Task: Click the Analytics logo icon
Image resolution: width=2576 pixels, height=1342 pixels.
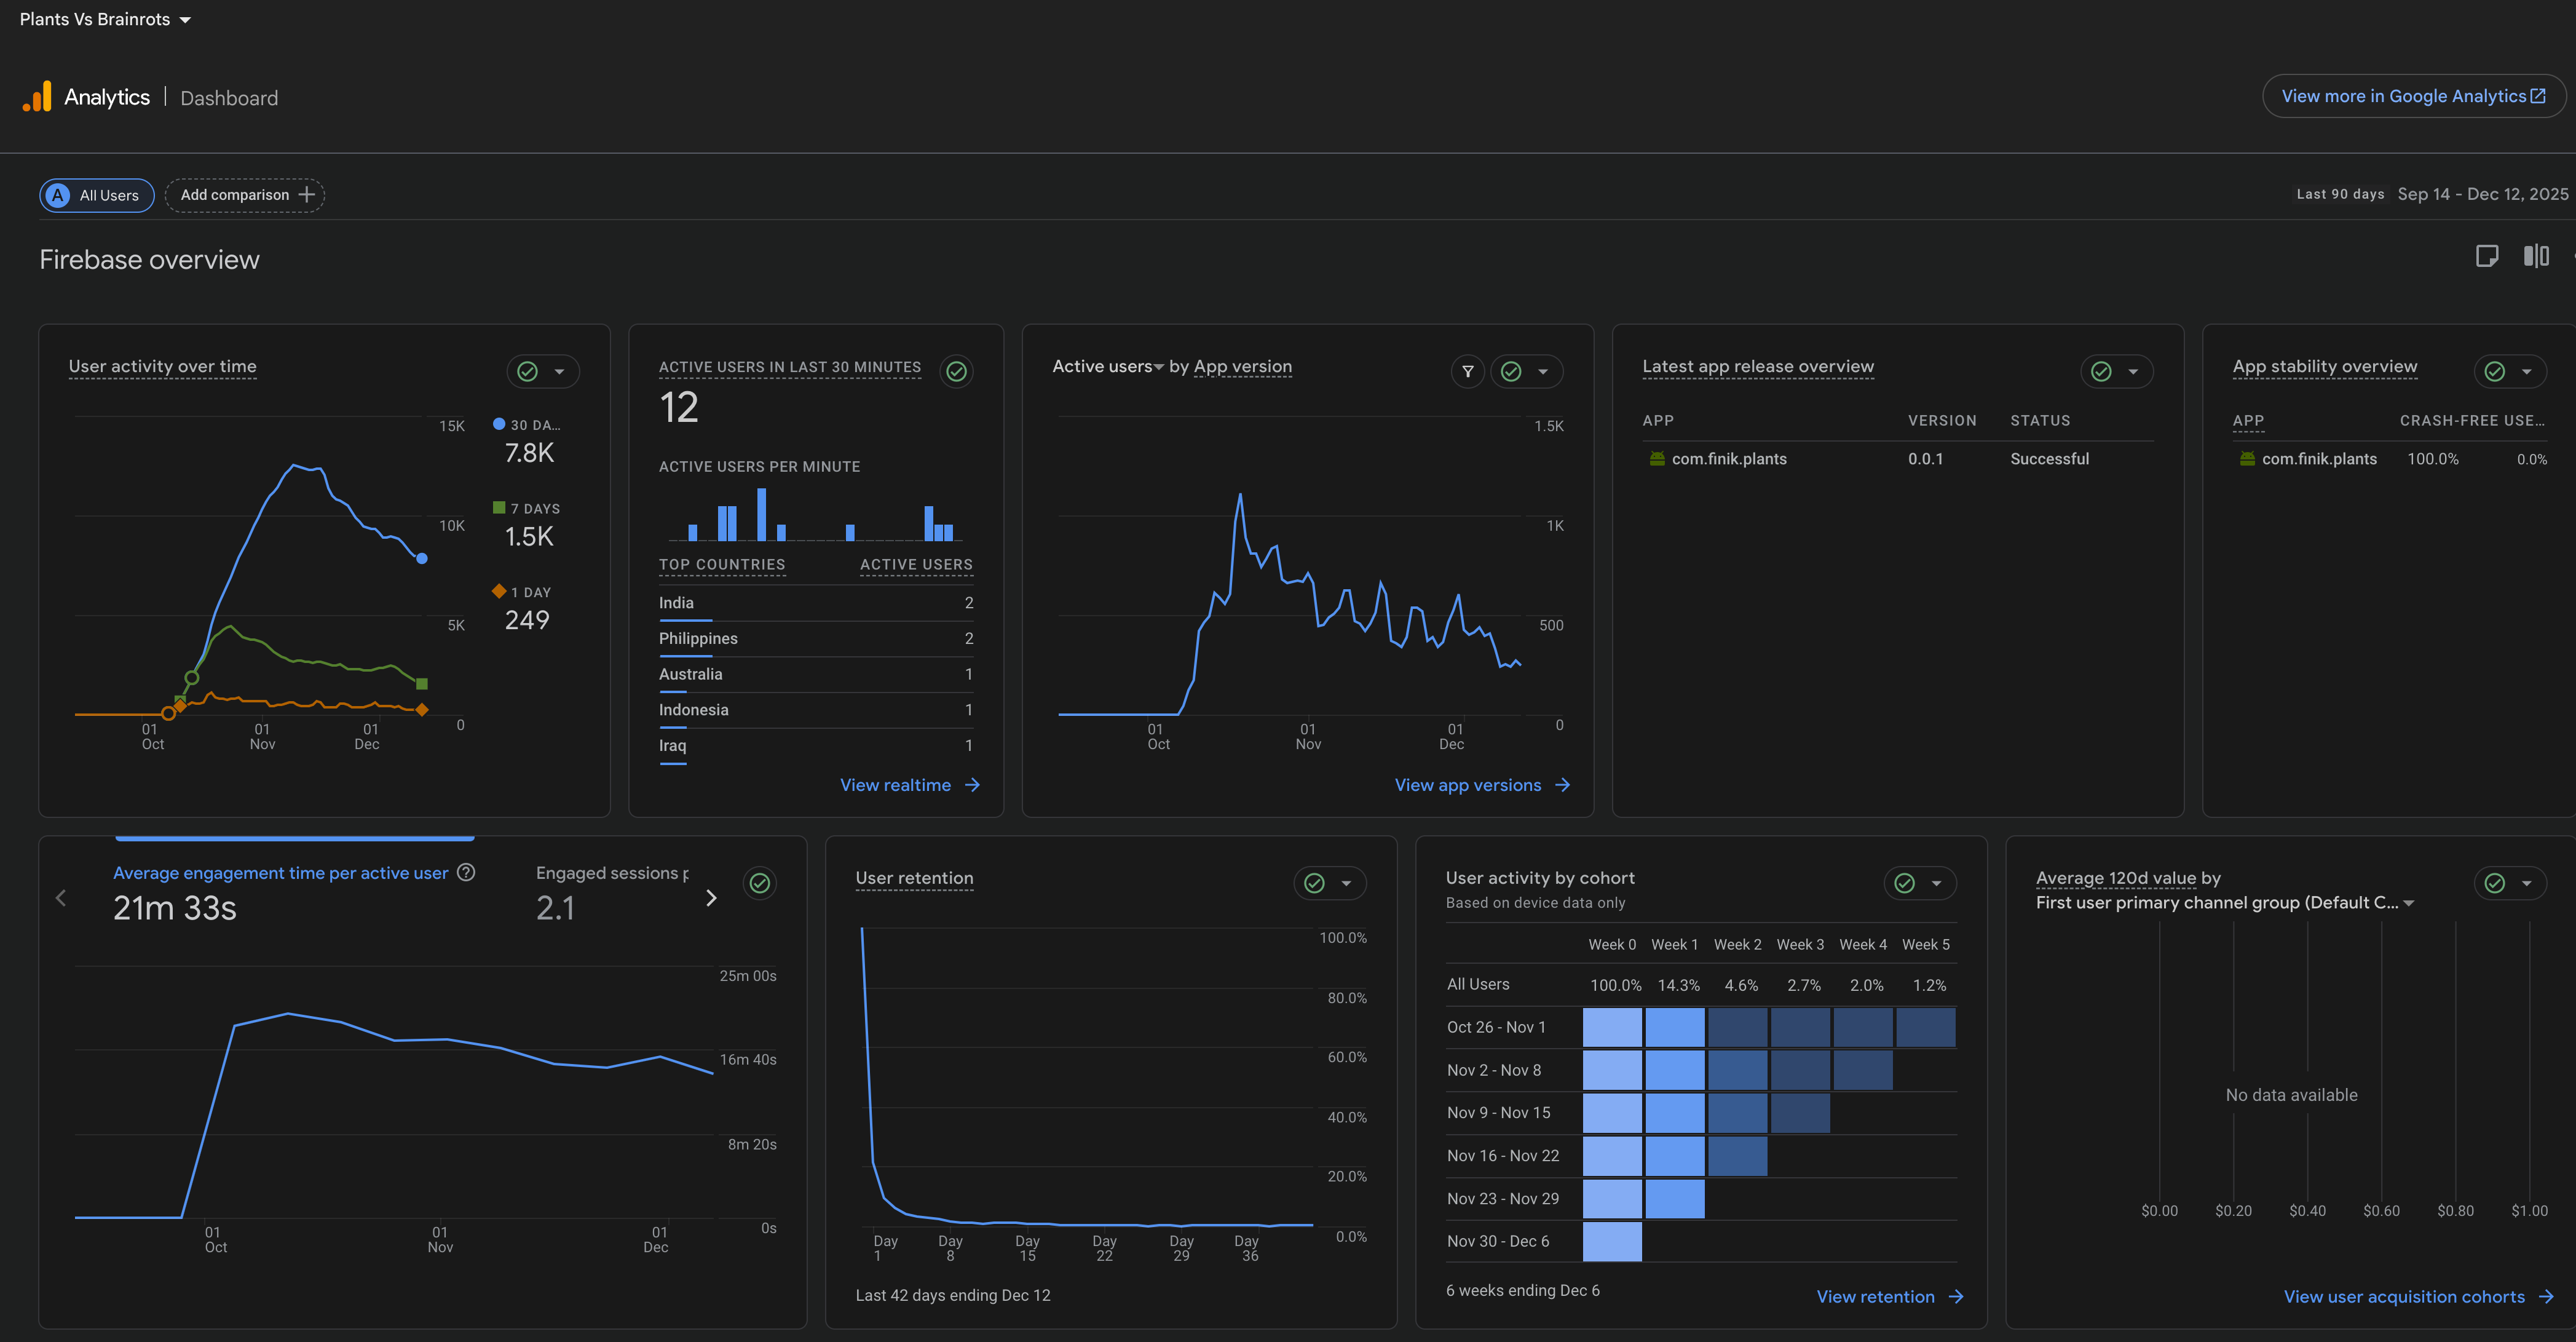Action: (38, 97)
